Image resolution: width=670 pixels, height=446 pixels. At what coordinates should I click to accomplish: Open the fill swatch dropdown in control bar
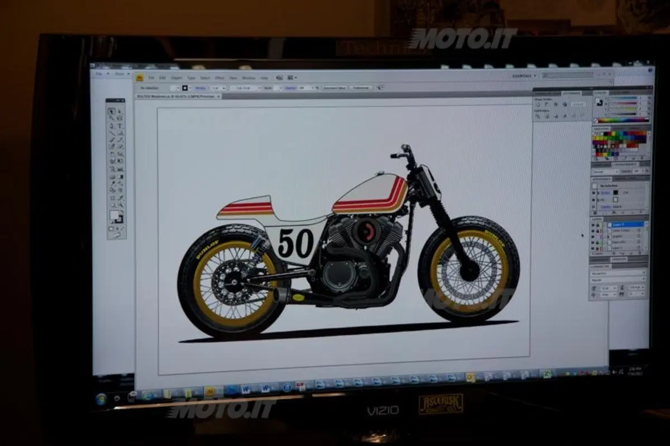tap(178, 88)
